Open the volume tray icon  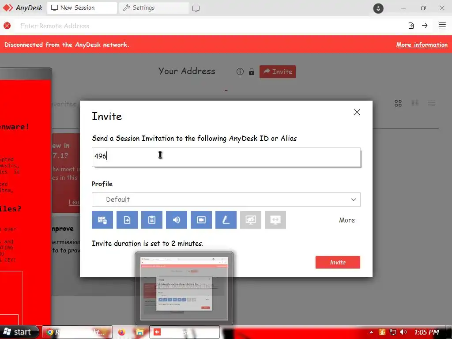403,332
